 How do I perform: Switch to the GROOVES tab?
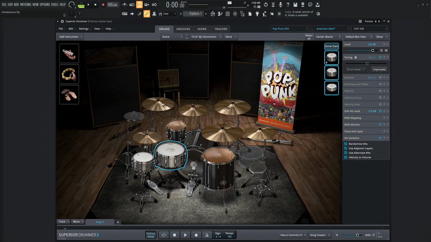183,29
